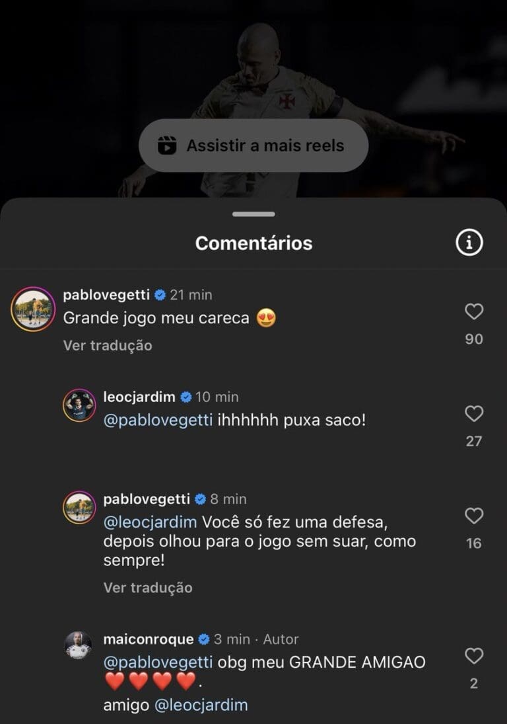
Task: Open @leocjardim mention in maiconroque's reply
Action: point(201,705)
